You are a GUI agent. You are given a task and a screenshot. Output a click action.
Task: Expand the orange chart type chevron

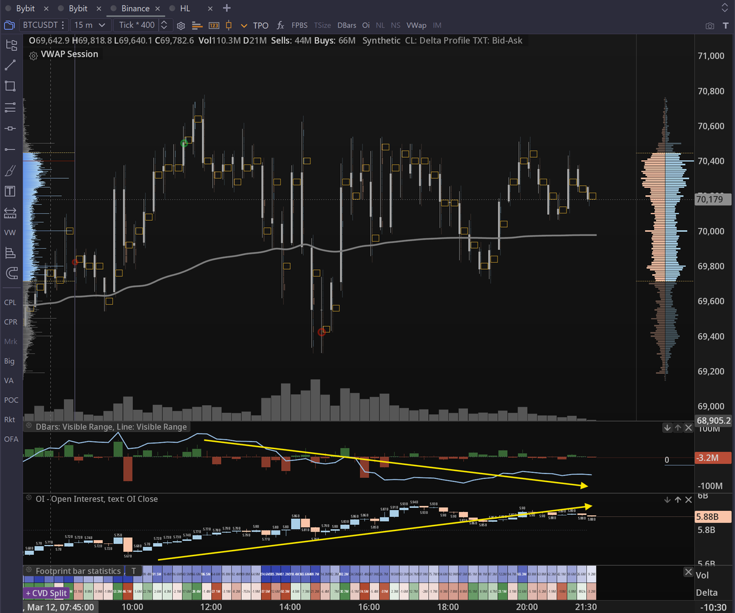[244, 26]
